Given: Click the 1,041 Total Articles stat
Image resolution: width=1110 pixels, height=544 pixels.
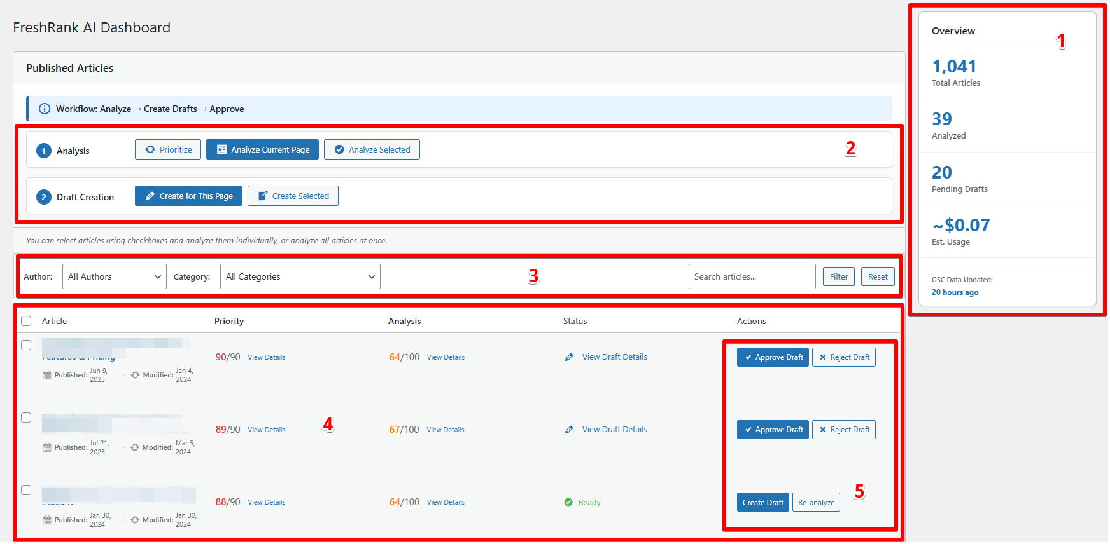Looking at the screenshot, I should pos(955,72).
